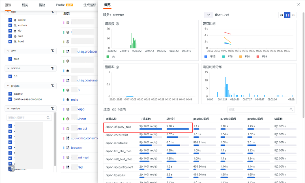Collapse the service filter section
The width and height of the screenshot is (305, 183).
click(8, 109)
